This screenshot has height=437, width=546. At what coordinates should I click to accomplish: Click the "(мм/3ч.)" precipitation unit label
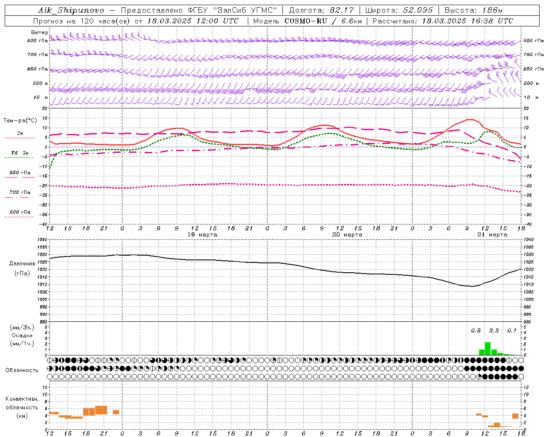[x=22, y=327]
